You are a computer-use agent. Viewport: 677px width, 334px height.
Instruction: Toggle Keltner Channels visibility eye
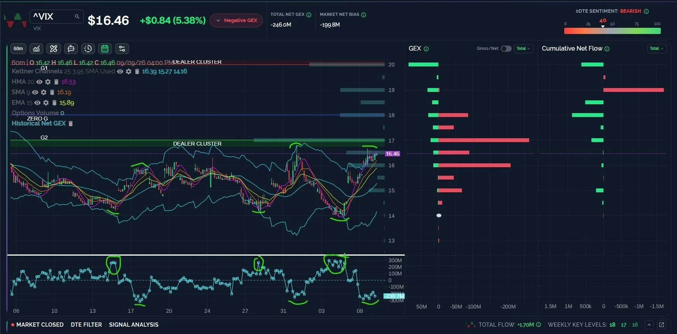120,71
